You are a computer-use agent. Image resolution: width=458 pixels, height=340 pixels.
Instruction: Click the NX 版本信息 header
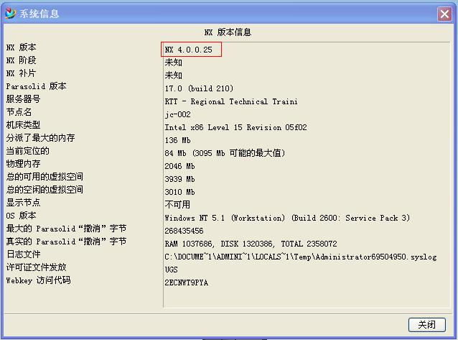(228, 32)
